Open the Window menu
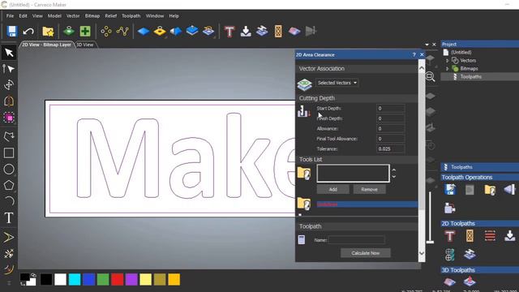The width and height of the screenshot is (519, 292). tap(155, 16)
